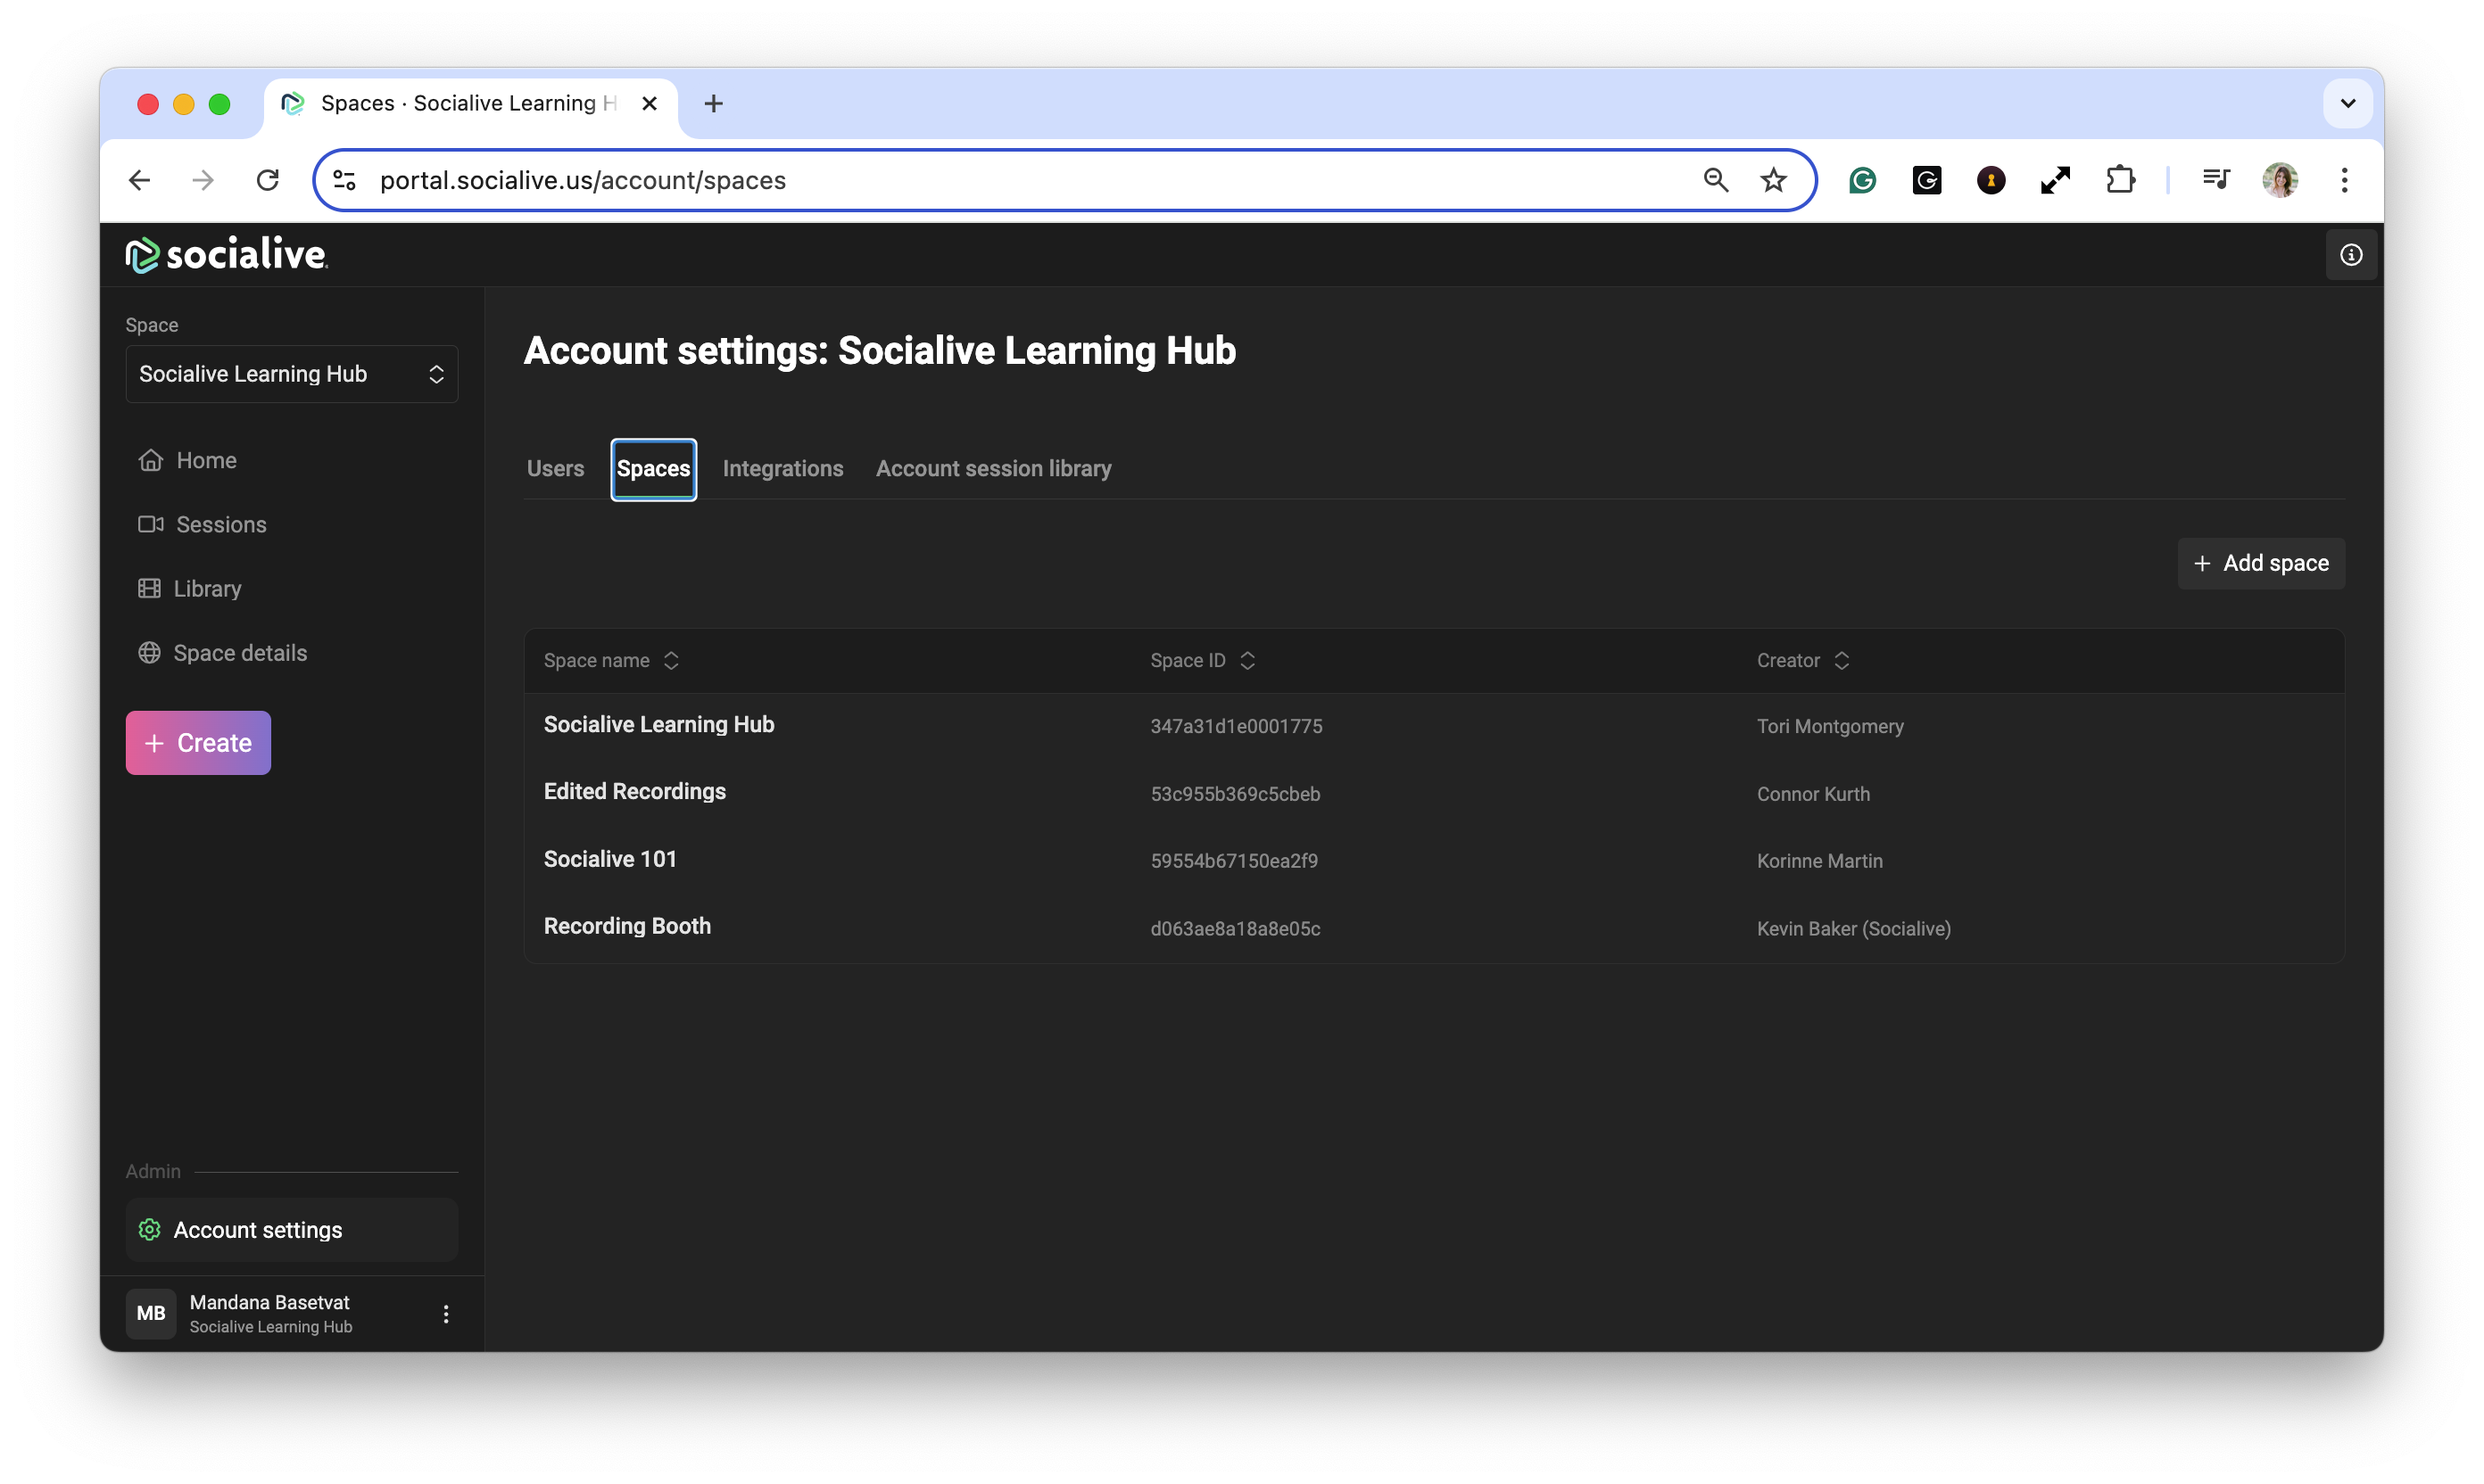This screenshot has height=1484, width=2484.
Task: Open Account settings in Admin section
Action: 257,1230
